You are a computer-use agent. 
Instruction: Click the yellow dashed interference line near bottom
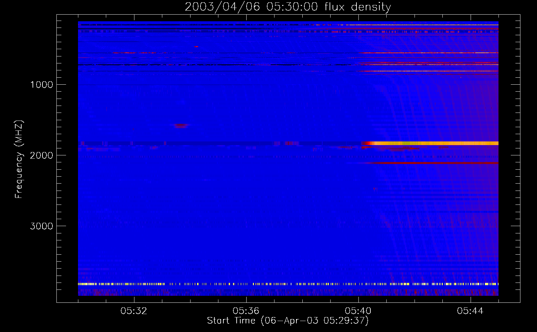coord(288,284)
